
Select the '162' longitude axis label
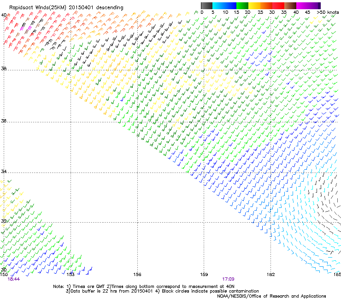pyautogui.click(x=271, y=275)
